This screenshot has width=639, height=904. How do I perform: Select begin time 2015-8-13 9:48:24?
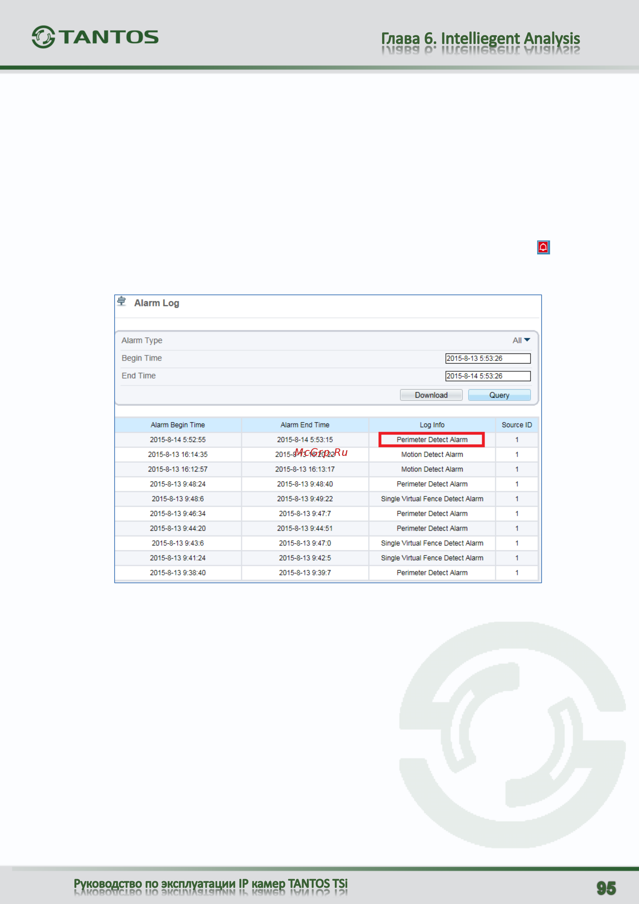point(178,484)
